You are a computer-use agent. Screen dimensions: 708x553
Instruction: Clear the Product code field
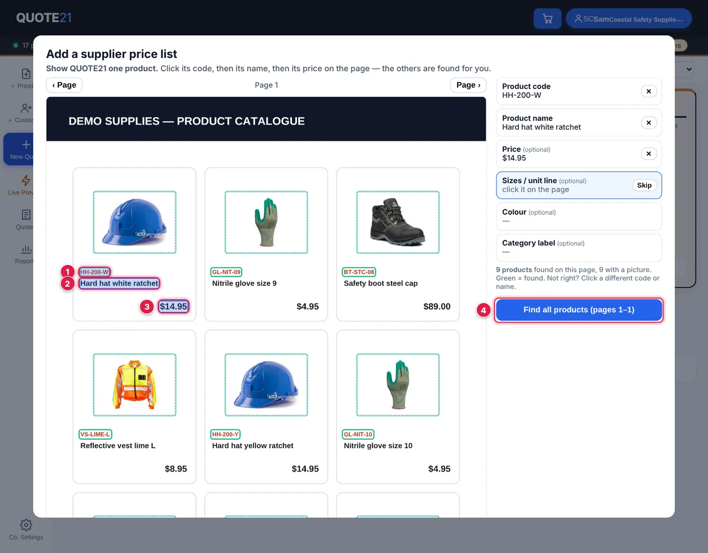click(649, 91)
